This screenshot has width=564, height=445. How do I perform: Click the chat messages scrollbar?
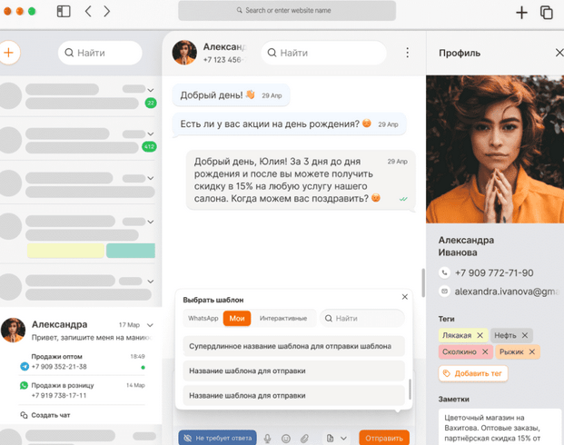423,282
